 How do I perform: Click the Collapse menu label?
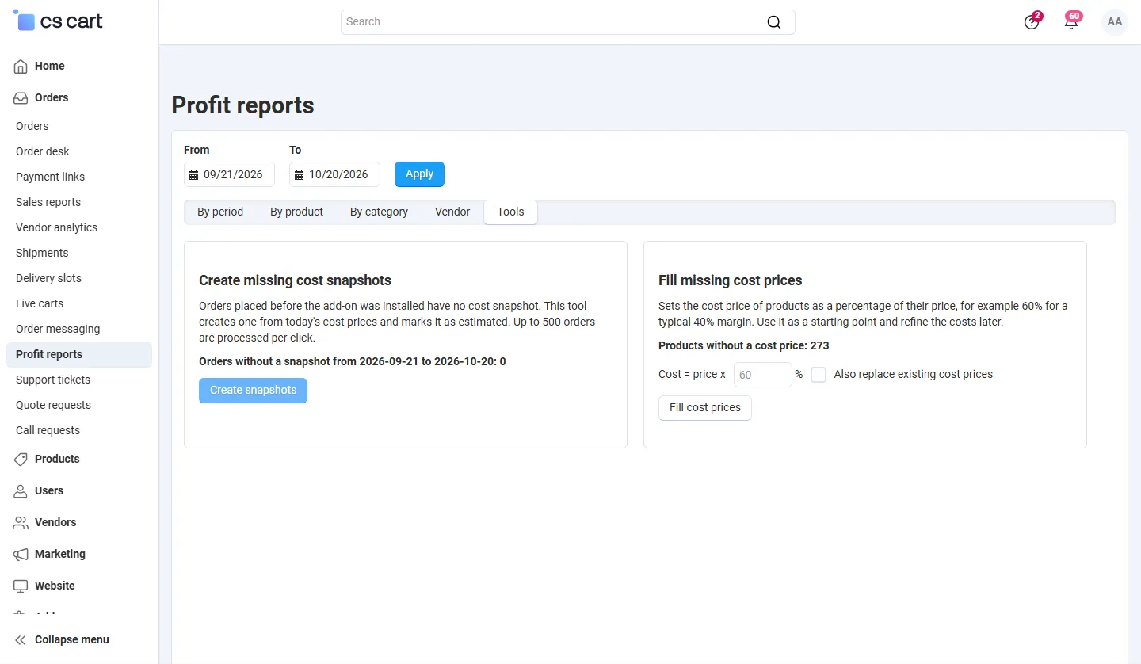(72, 640)
